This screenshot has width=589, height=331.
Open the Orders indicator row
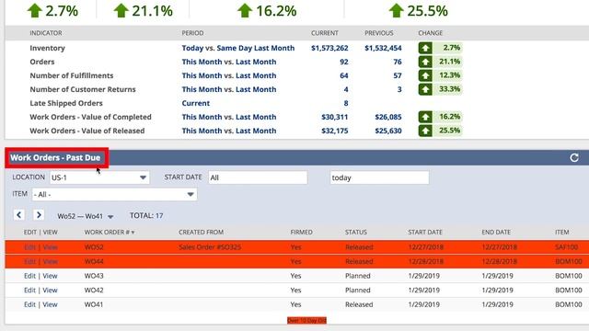click(42, 62)
